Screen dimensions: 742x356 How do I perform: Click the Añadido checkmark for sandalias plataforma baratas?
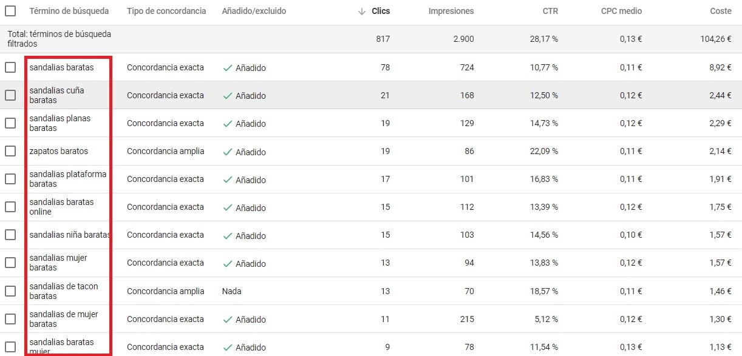coord(228,180)
